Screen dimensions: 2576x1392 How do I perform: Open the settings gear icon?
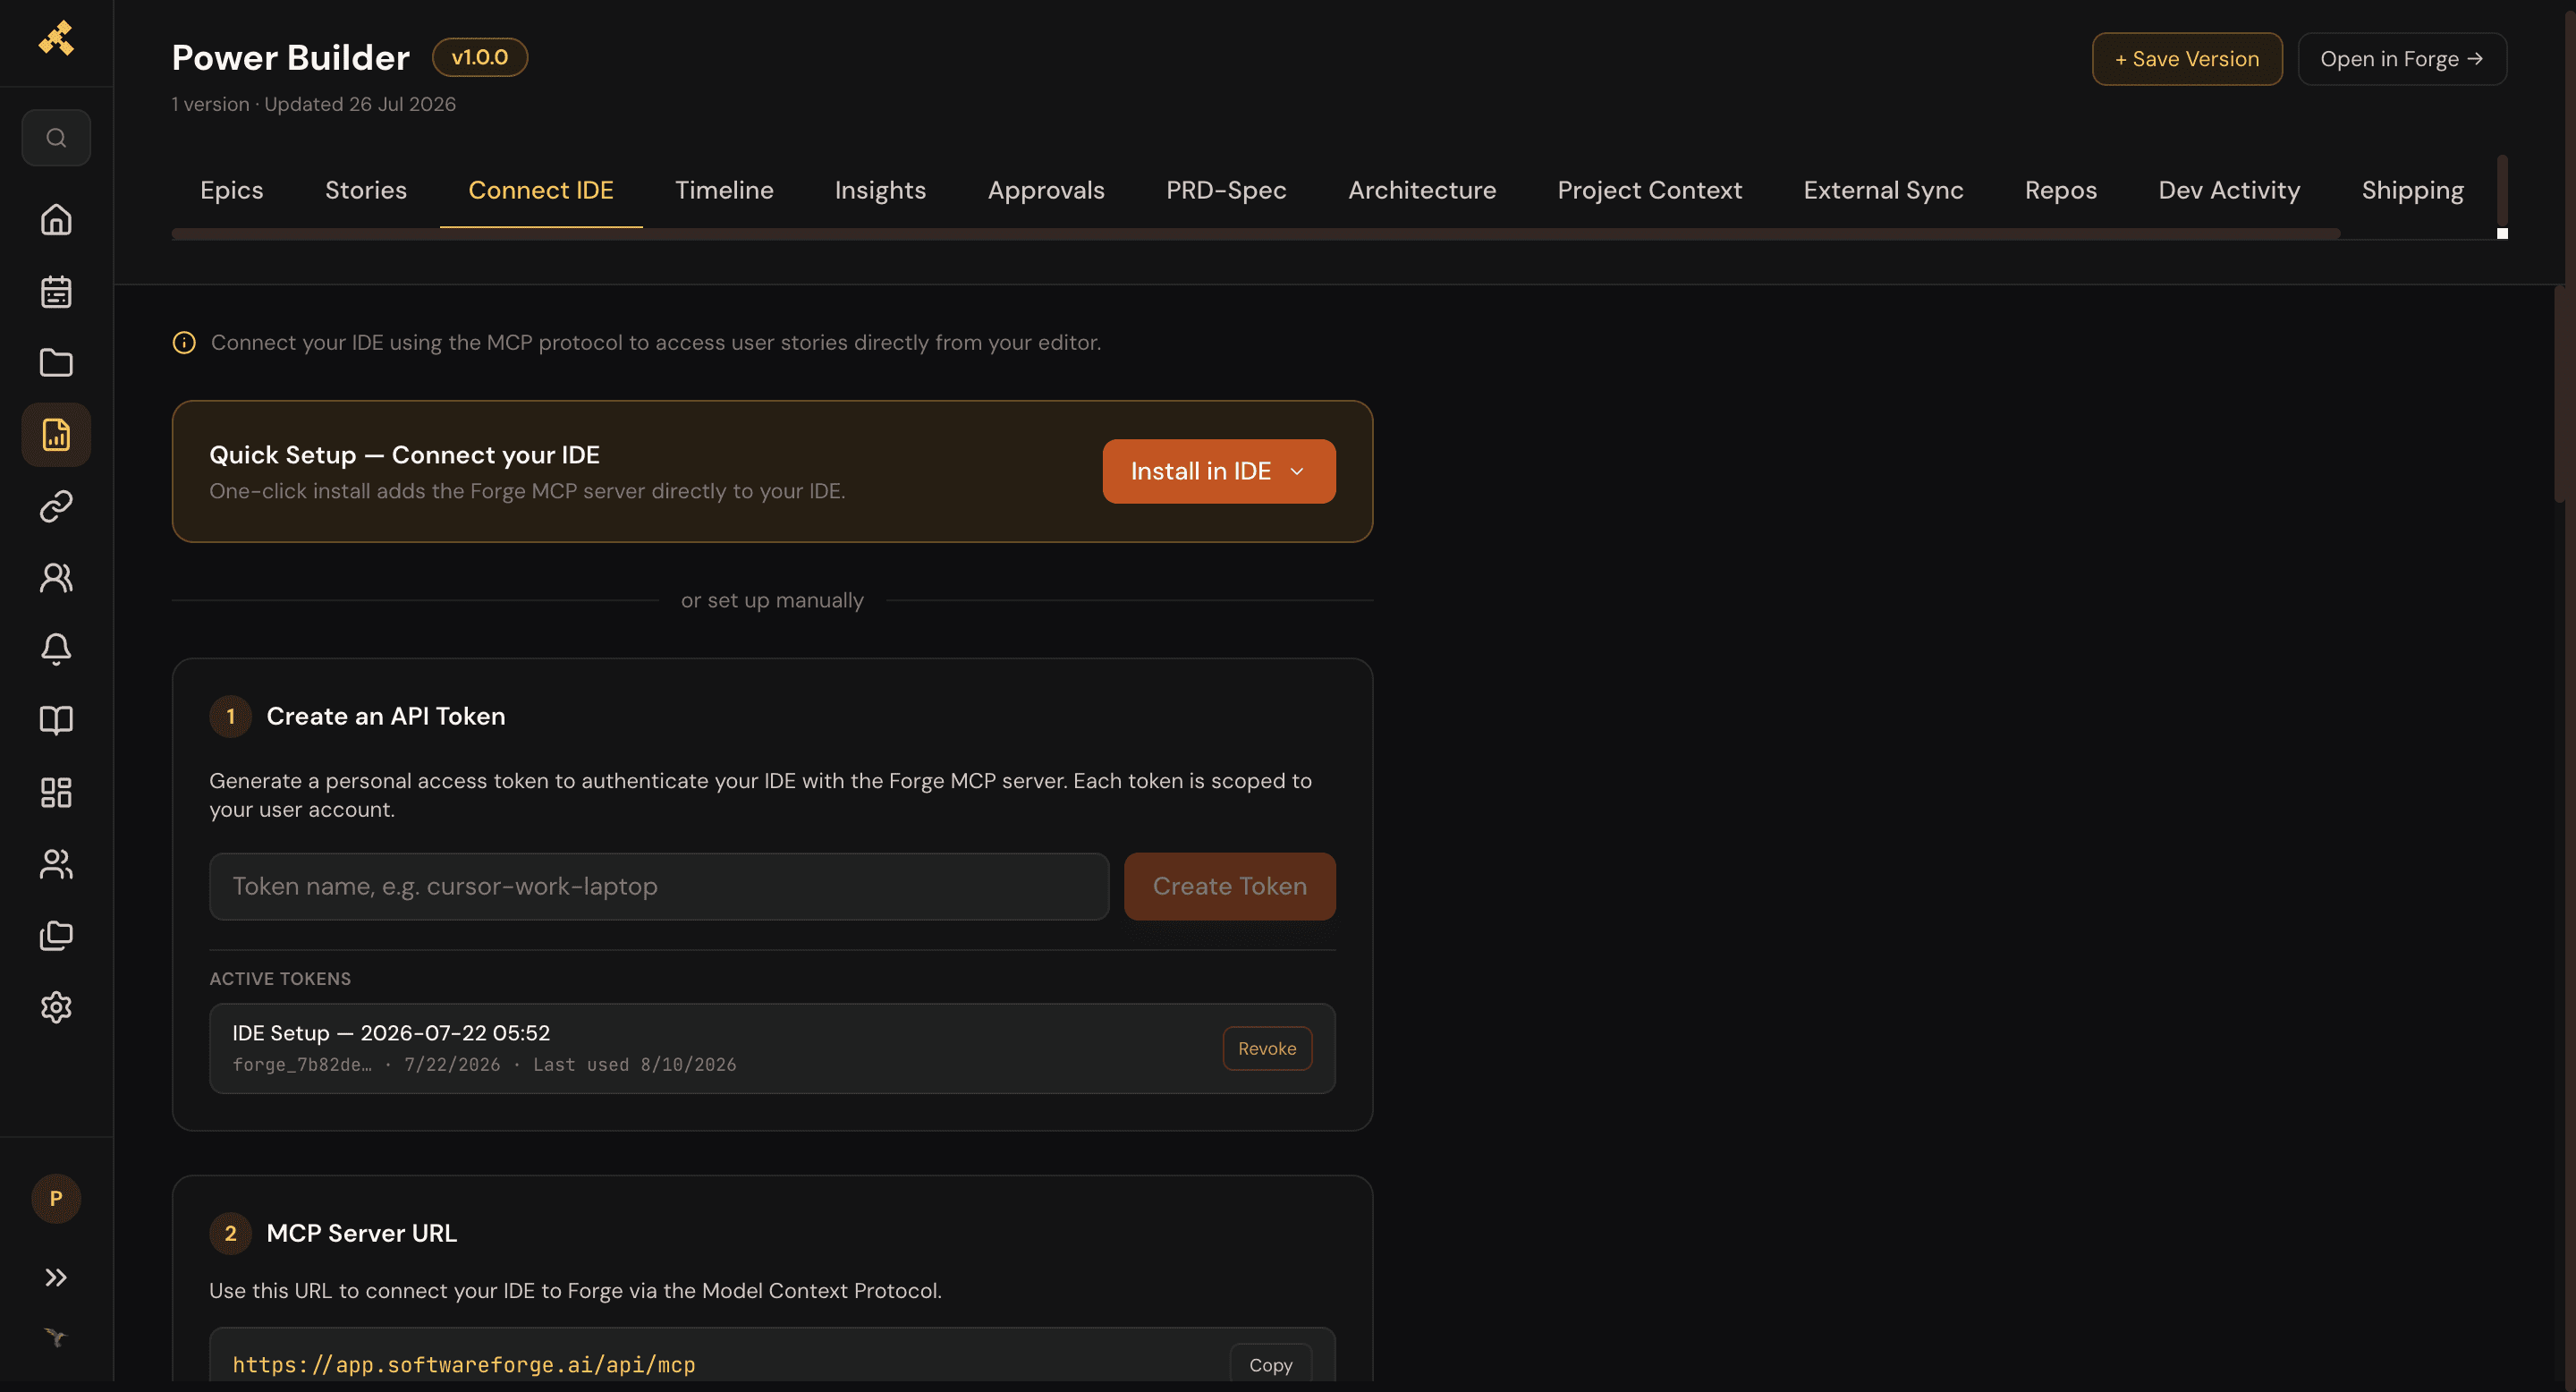click(x=56, y=1007)
